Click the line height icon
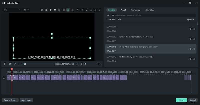200x105 pixels. pyautogui.click(x=77, y=10)
